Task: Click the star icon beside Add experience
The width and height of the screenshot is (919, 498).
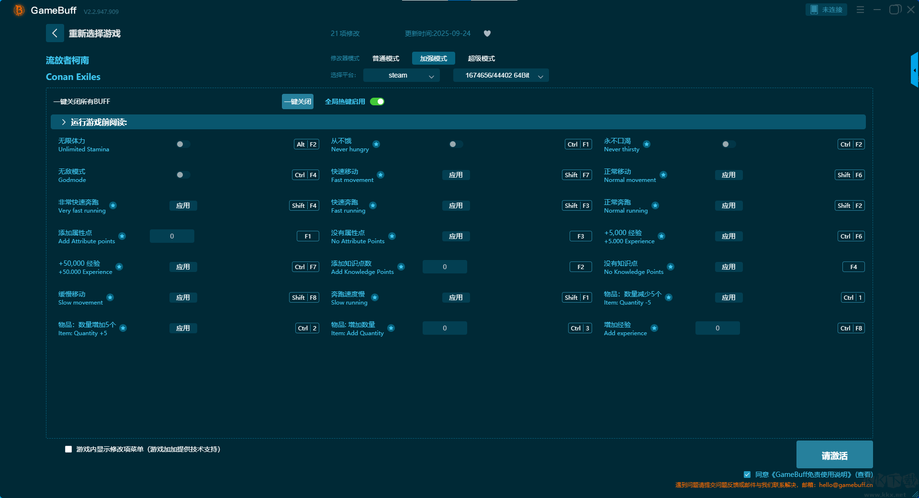Action: 654,328
